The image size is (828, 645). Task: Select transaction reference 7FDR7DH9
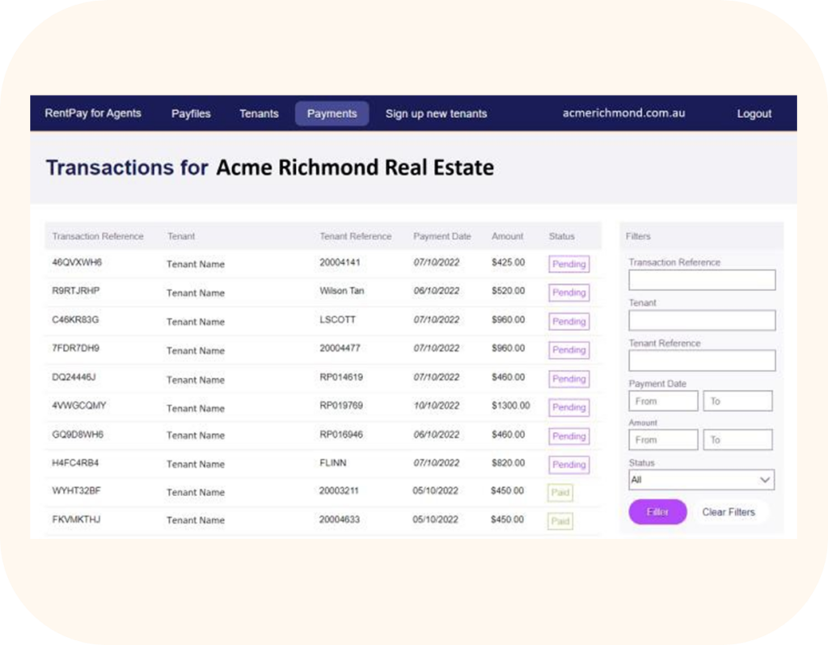pyautogui.click(x=75, y=349)
